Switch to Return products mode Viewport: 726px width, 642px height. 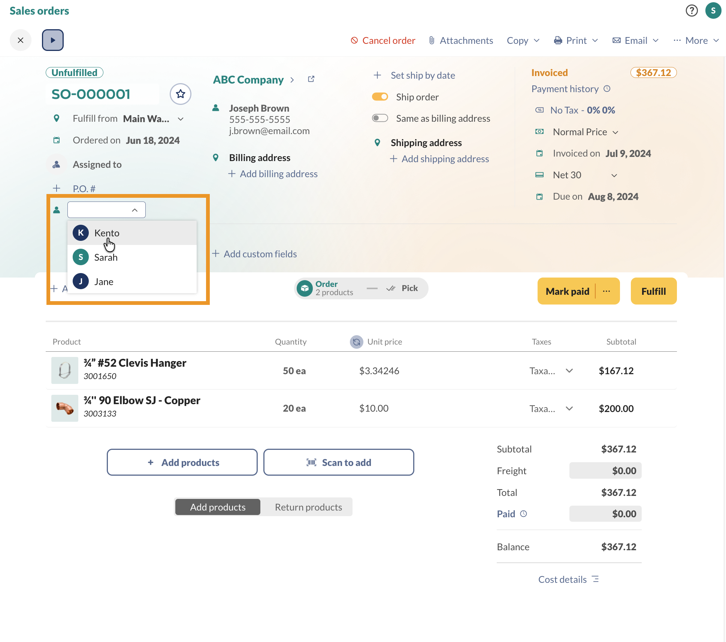[308, 507]
